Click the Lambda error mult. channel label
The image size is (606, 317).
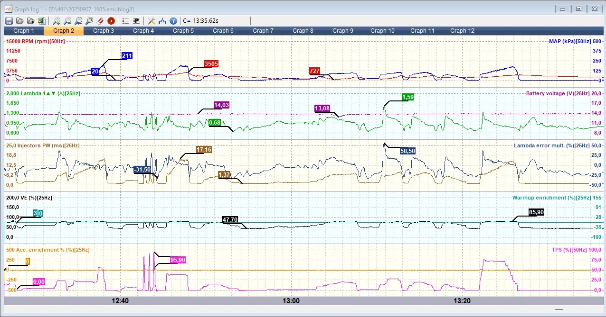(551, 145)
